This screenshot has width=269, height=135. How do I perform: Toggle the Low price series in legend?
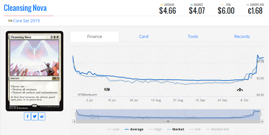point(113,129)
